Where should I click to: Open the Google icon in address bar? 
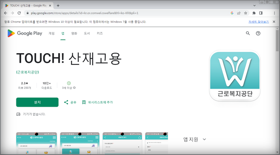pyautogui.click(x=232, y=13)
